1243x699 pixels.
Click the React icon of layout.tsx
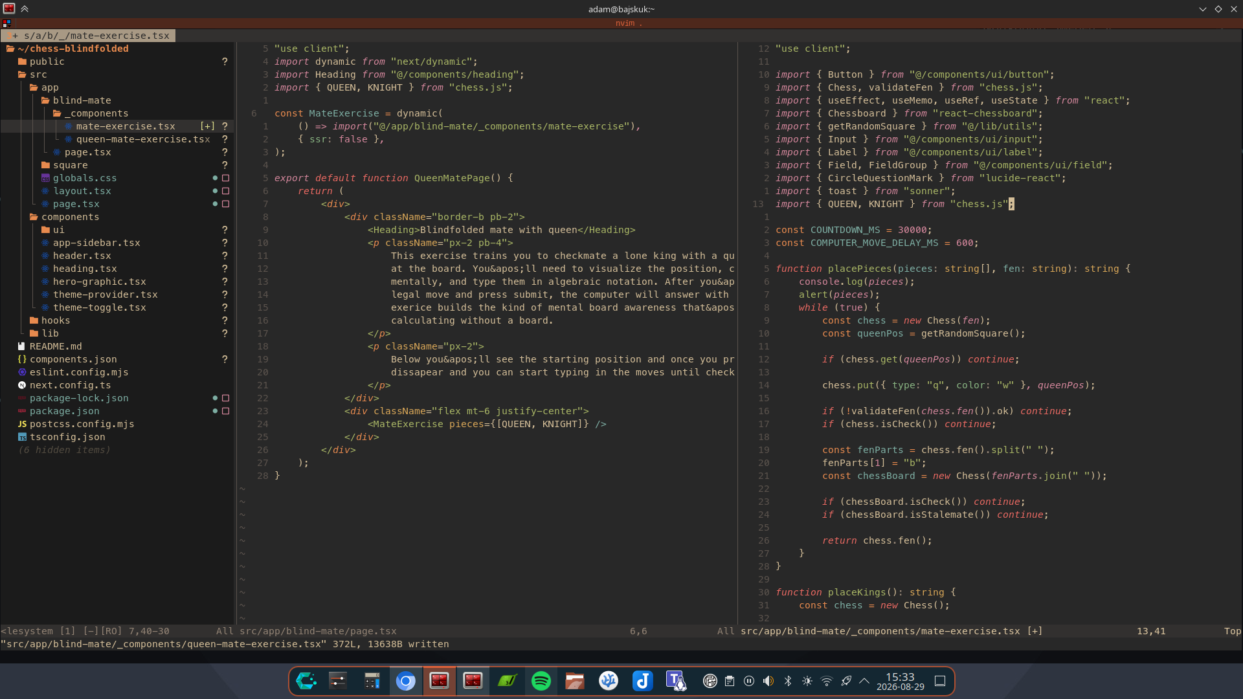pos(45,191)
